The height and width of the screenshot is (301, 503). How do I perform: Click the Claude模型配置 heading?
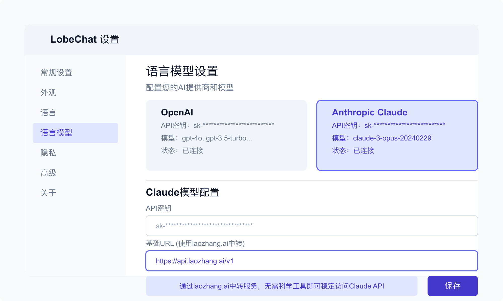183,192
